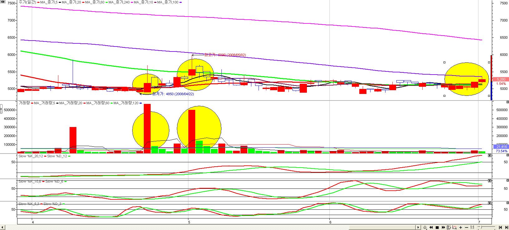Select the MA_종가,240 legend entry
This screenshot has height=230, width=509.
(120, 2)
